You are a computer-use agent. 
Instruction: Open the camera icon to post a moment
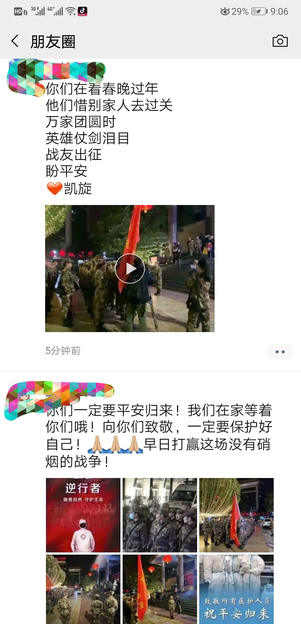pyautogui.click(x=280, y=41)
